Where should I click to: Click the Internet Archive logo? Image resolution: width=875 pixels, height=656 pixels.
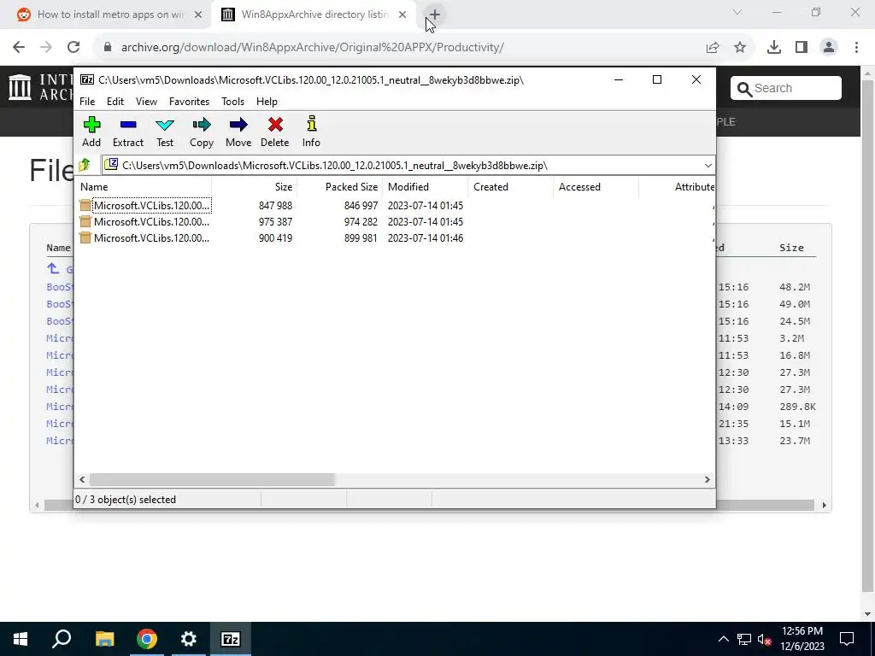(x=21, y=87)
